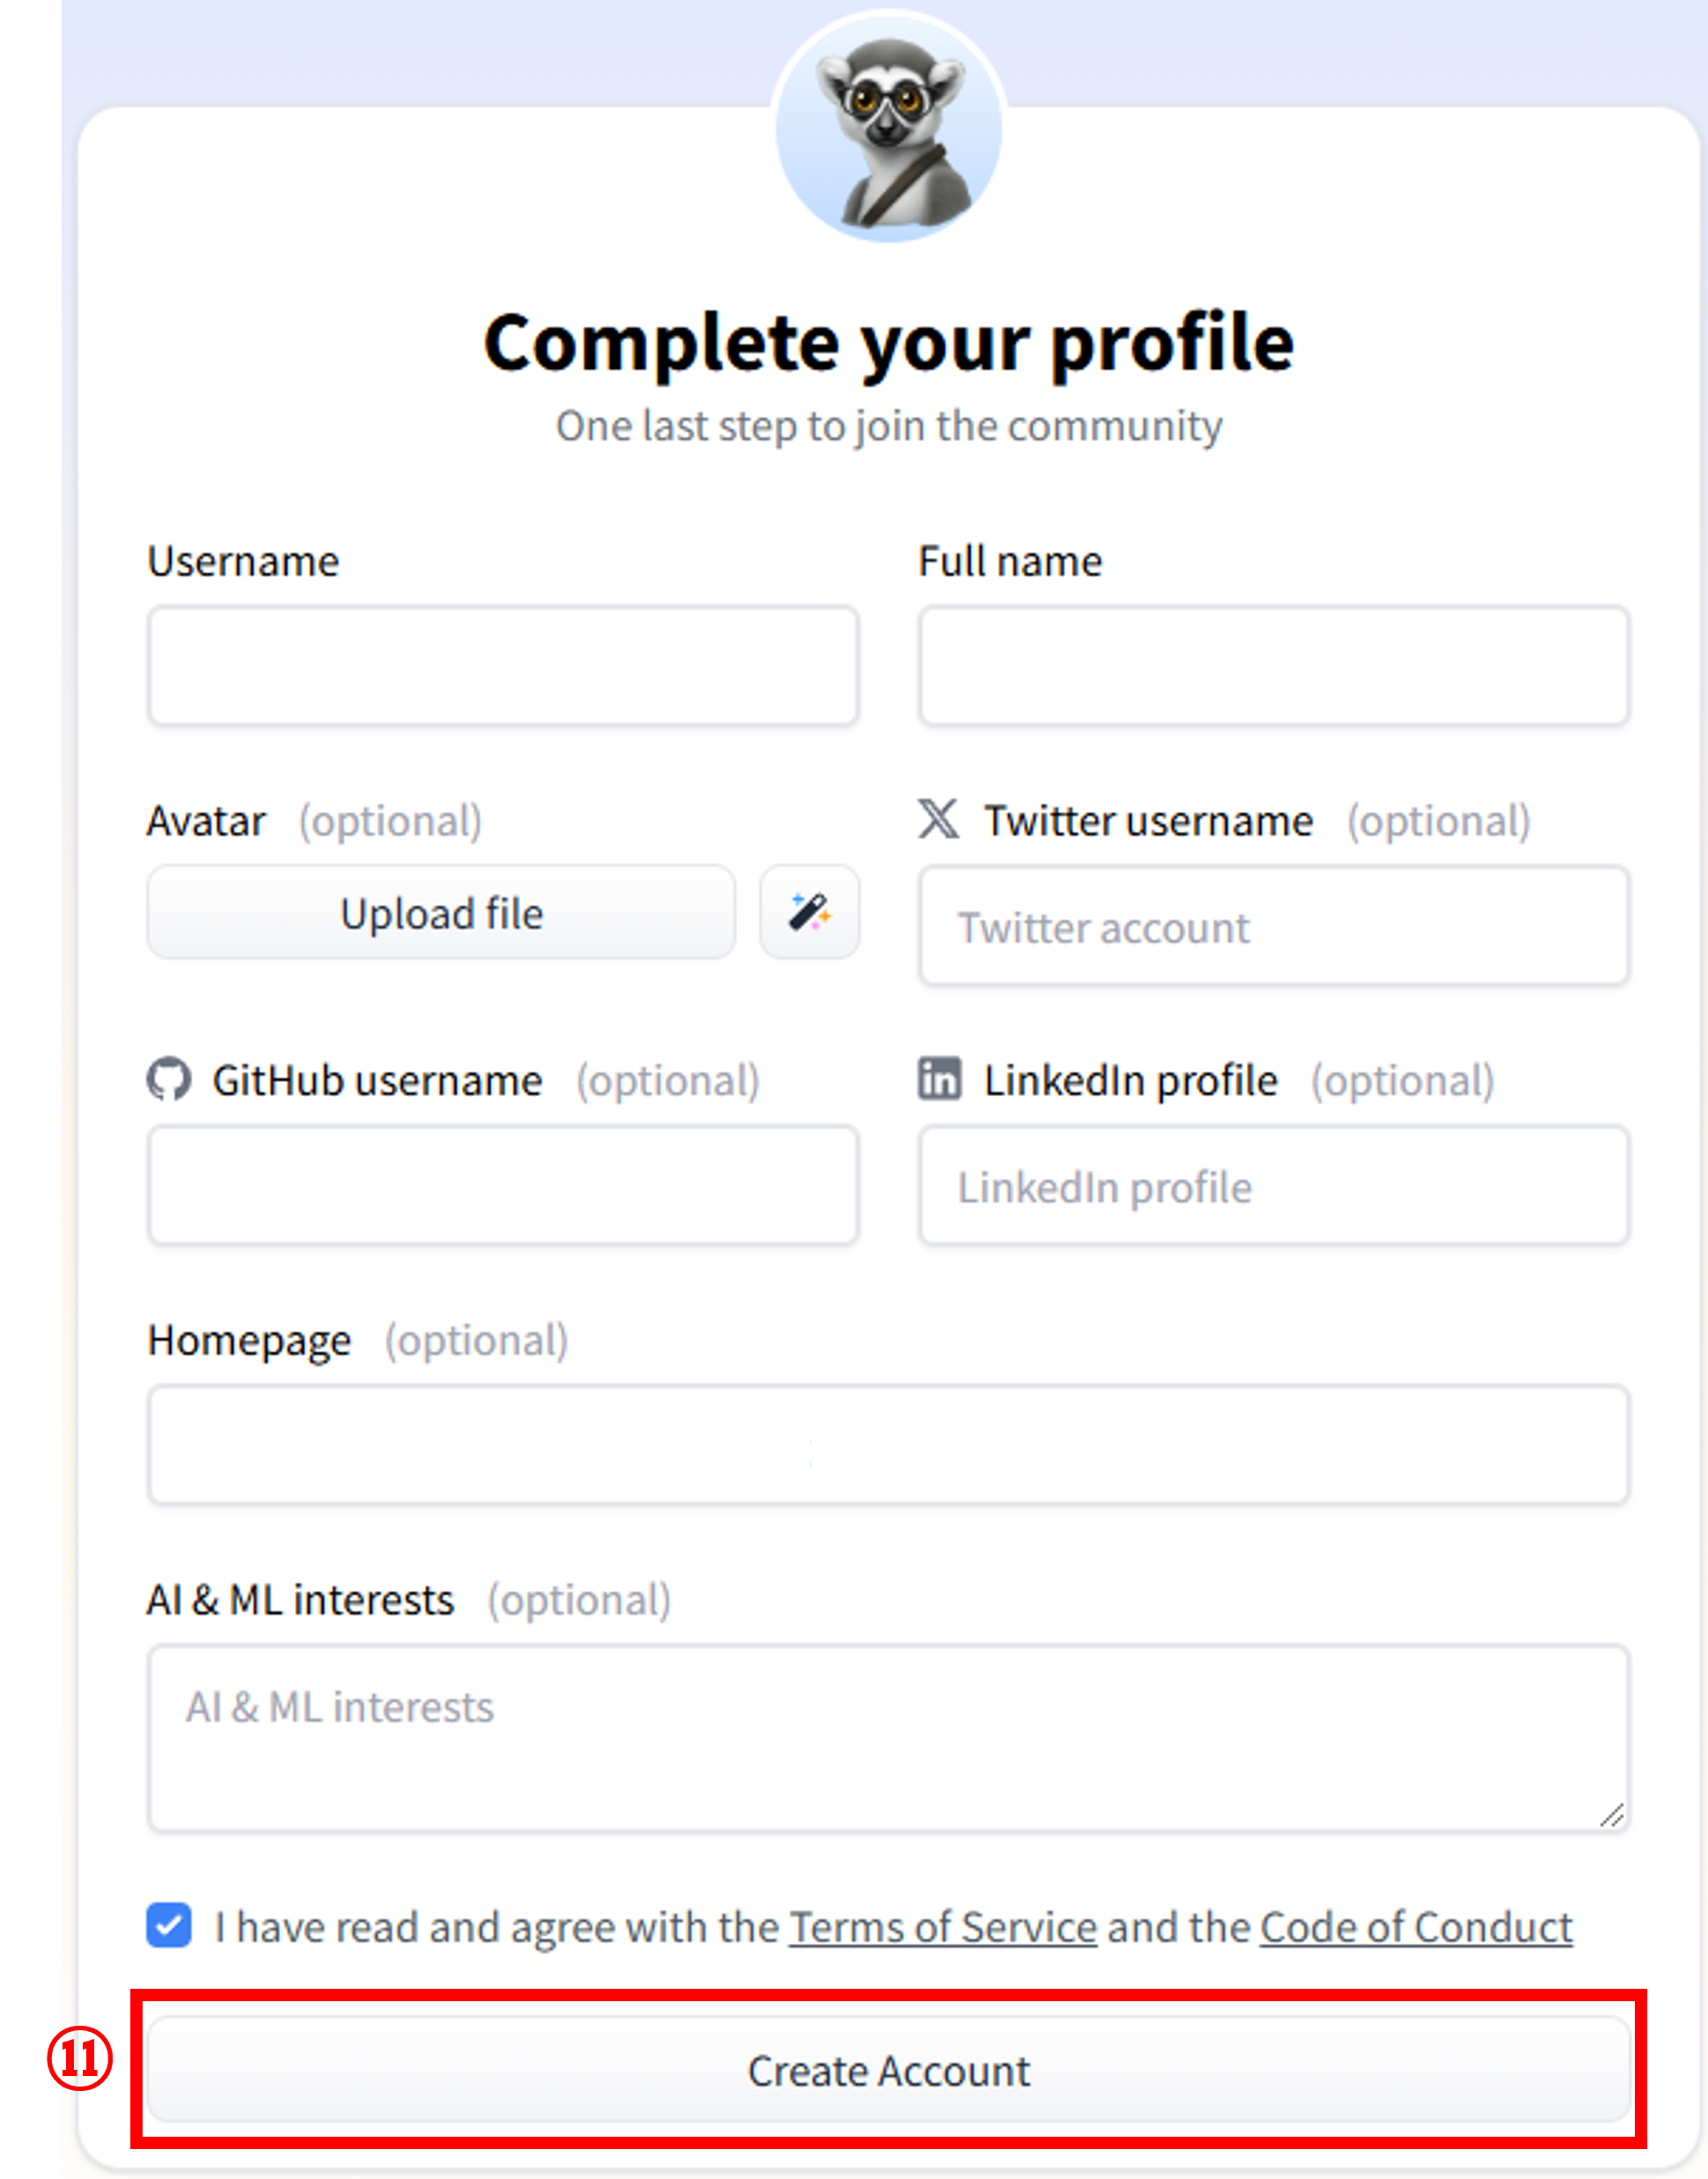Click the Homepage input field
Screen dimensions: 1708x2179
(x=888, y=1445)
